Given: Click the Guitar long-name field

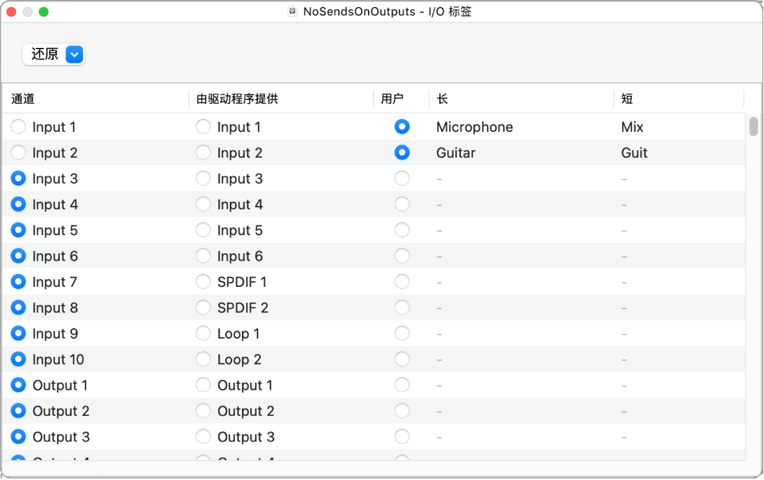Looking at the screenshot, I should (456, 153).
